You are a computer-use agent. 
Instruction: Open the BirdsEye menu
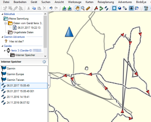tap(141, 2)
